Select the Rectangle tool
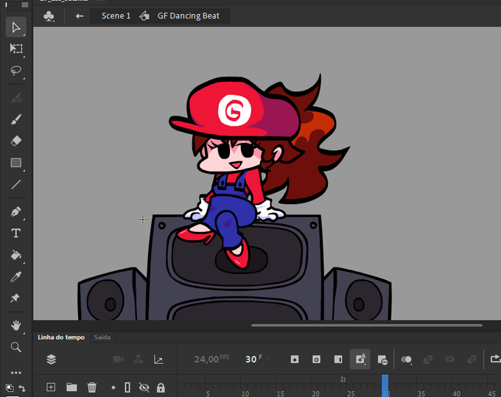The height and width of the screenshot is (397, 501). click(16, 163)
